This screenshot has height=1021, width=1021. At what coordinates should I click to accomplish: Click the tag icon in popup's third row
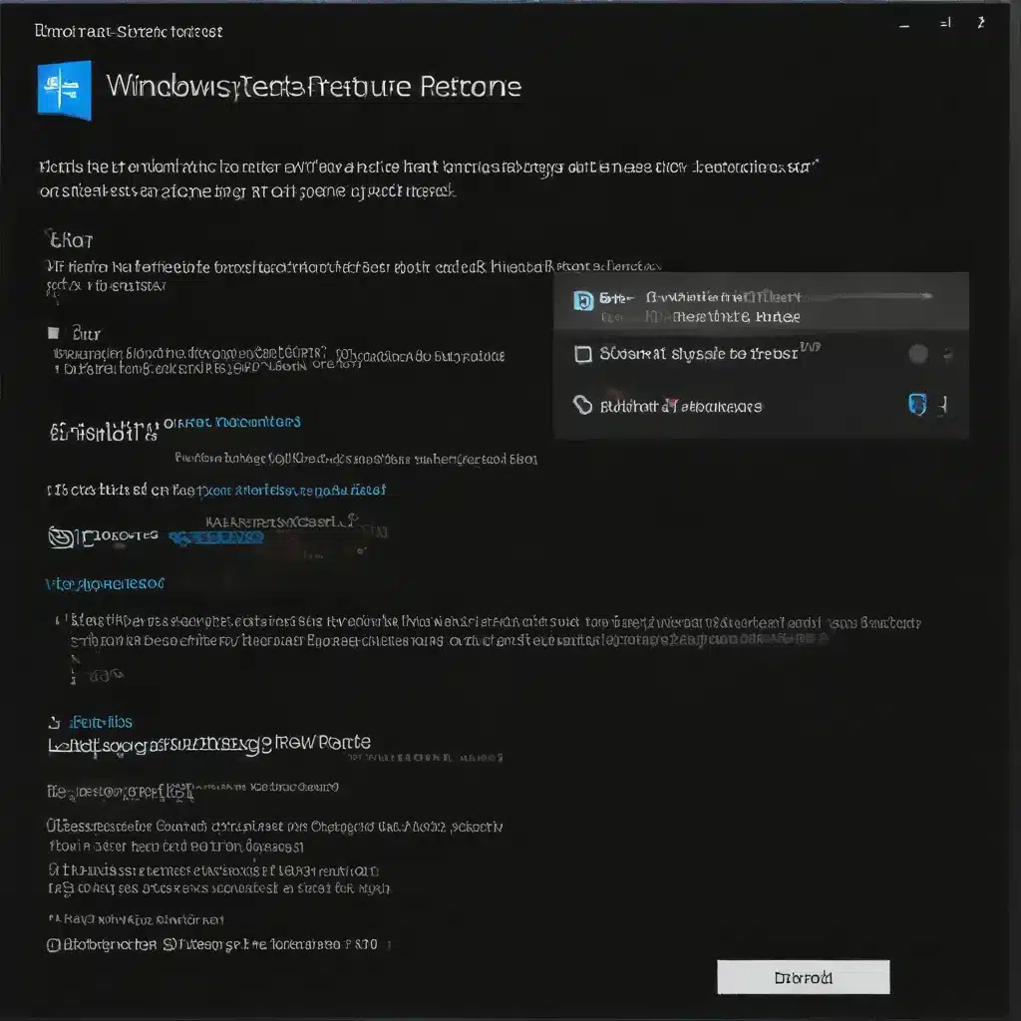tap(582, 405)
